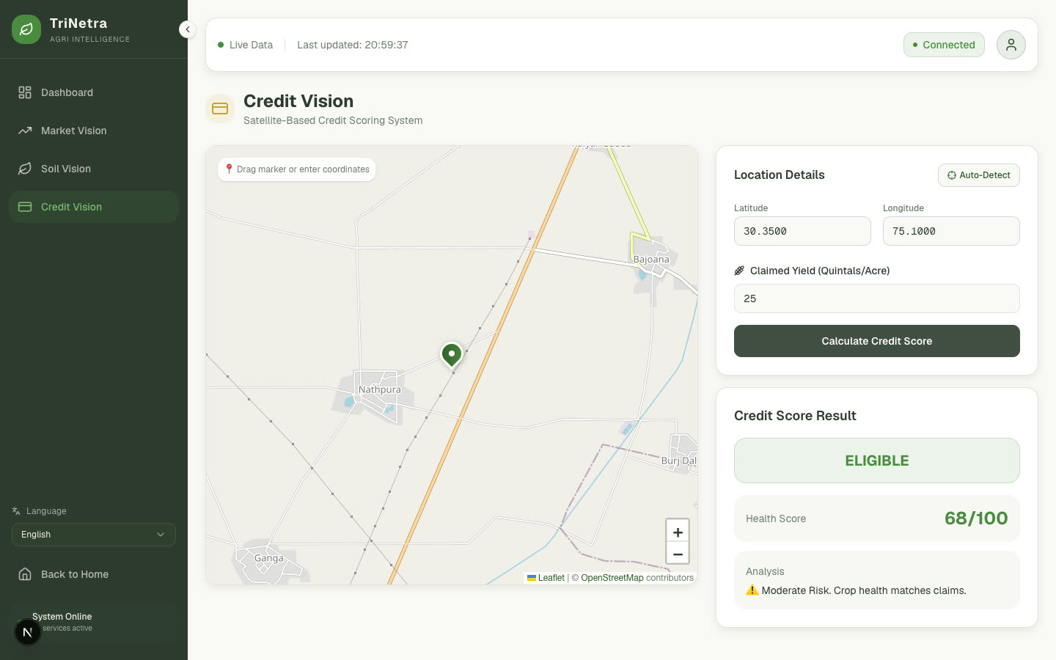Viewport: 1056px width, 660px height.
Task: Go to Soil Vision section
Action: tap(94, 169)
